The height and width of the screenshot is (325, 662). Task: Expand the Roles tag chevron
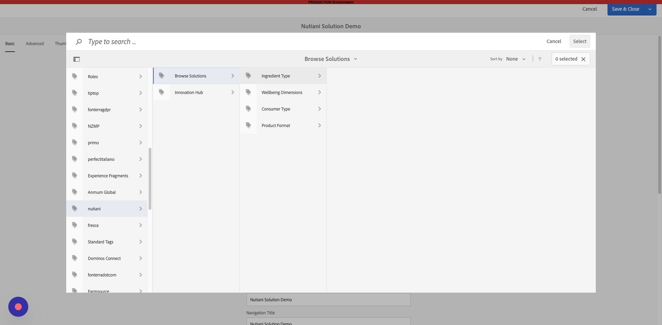(141, 76)
